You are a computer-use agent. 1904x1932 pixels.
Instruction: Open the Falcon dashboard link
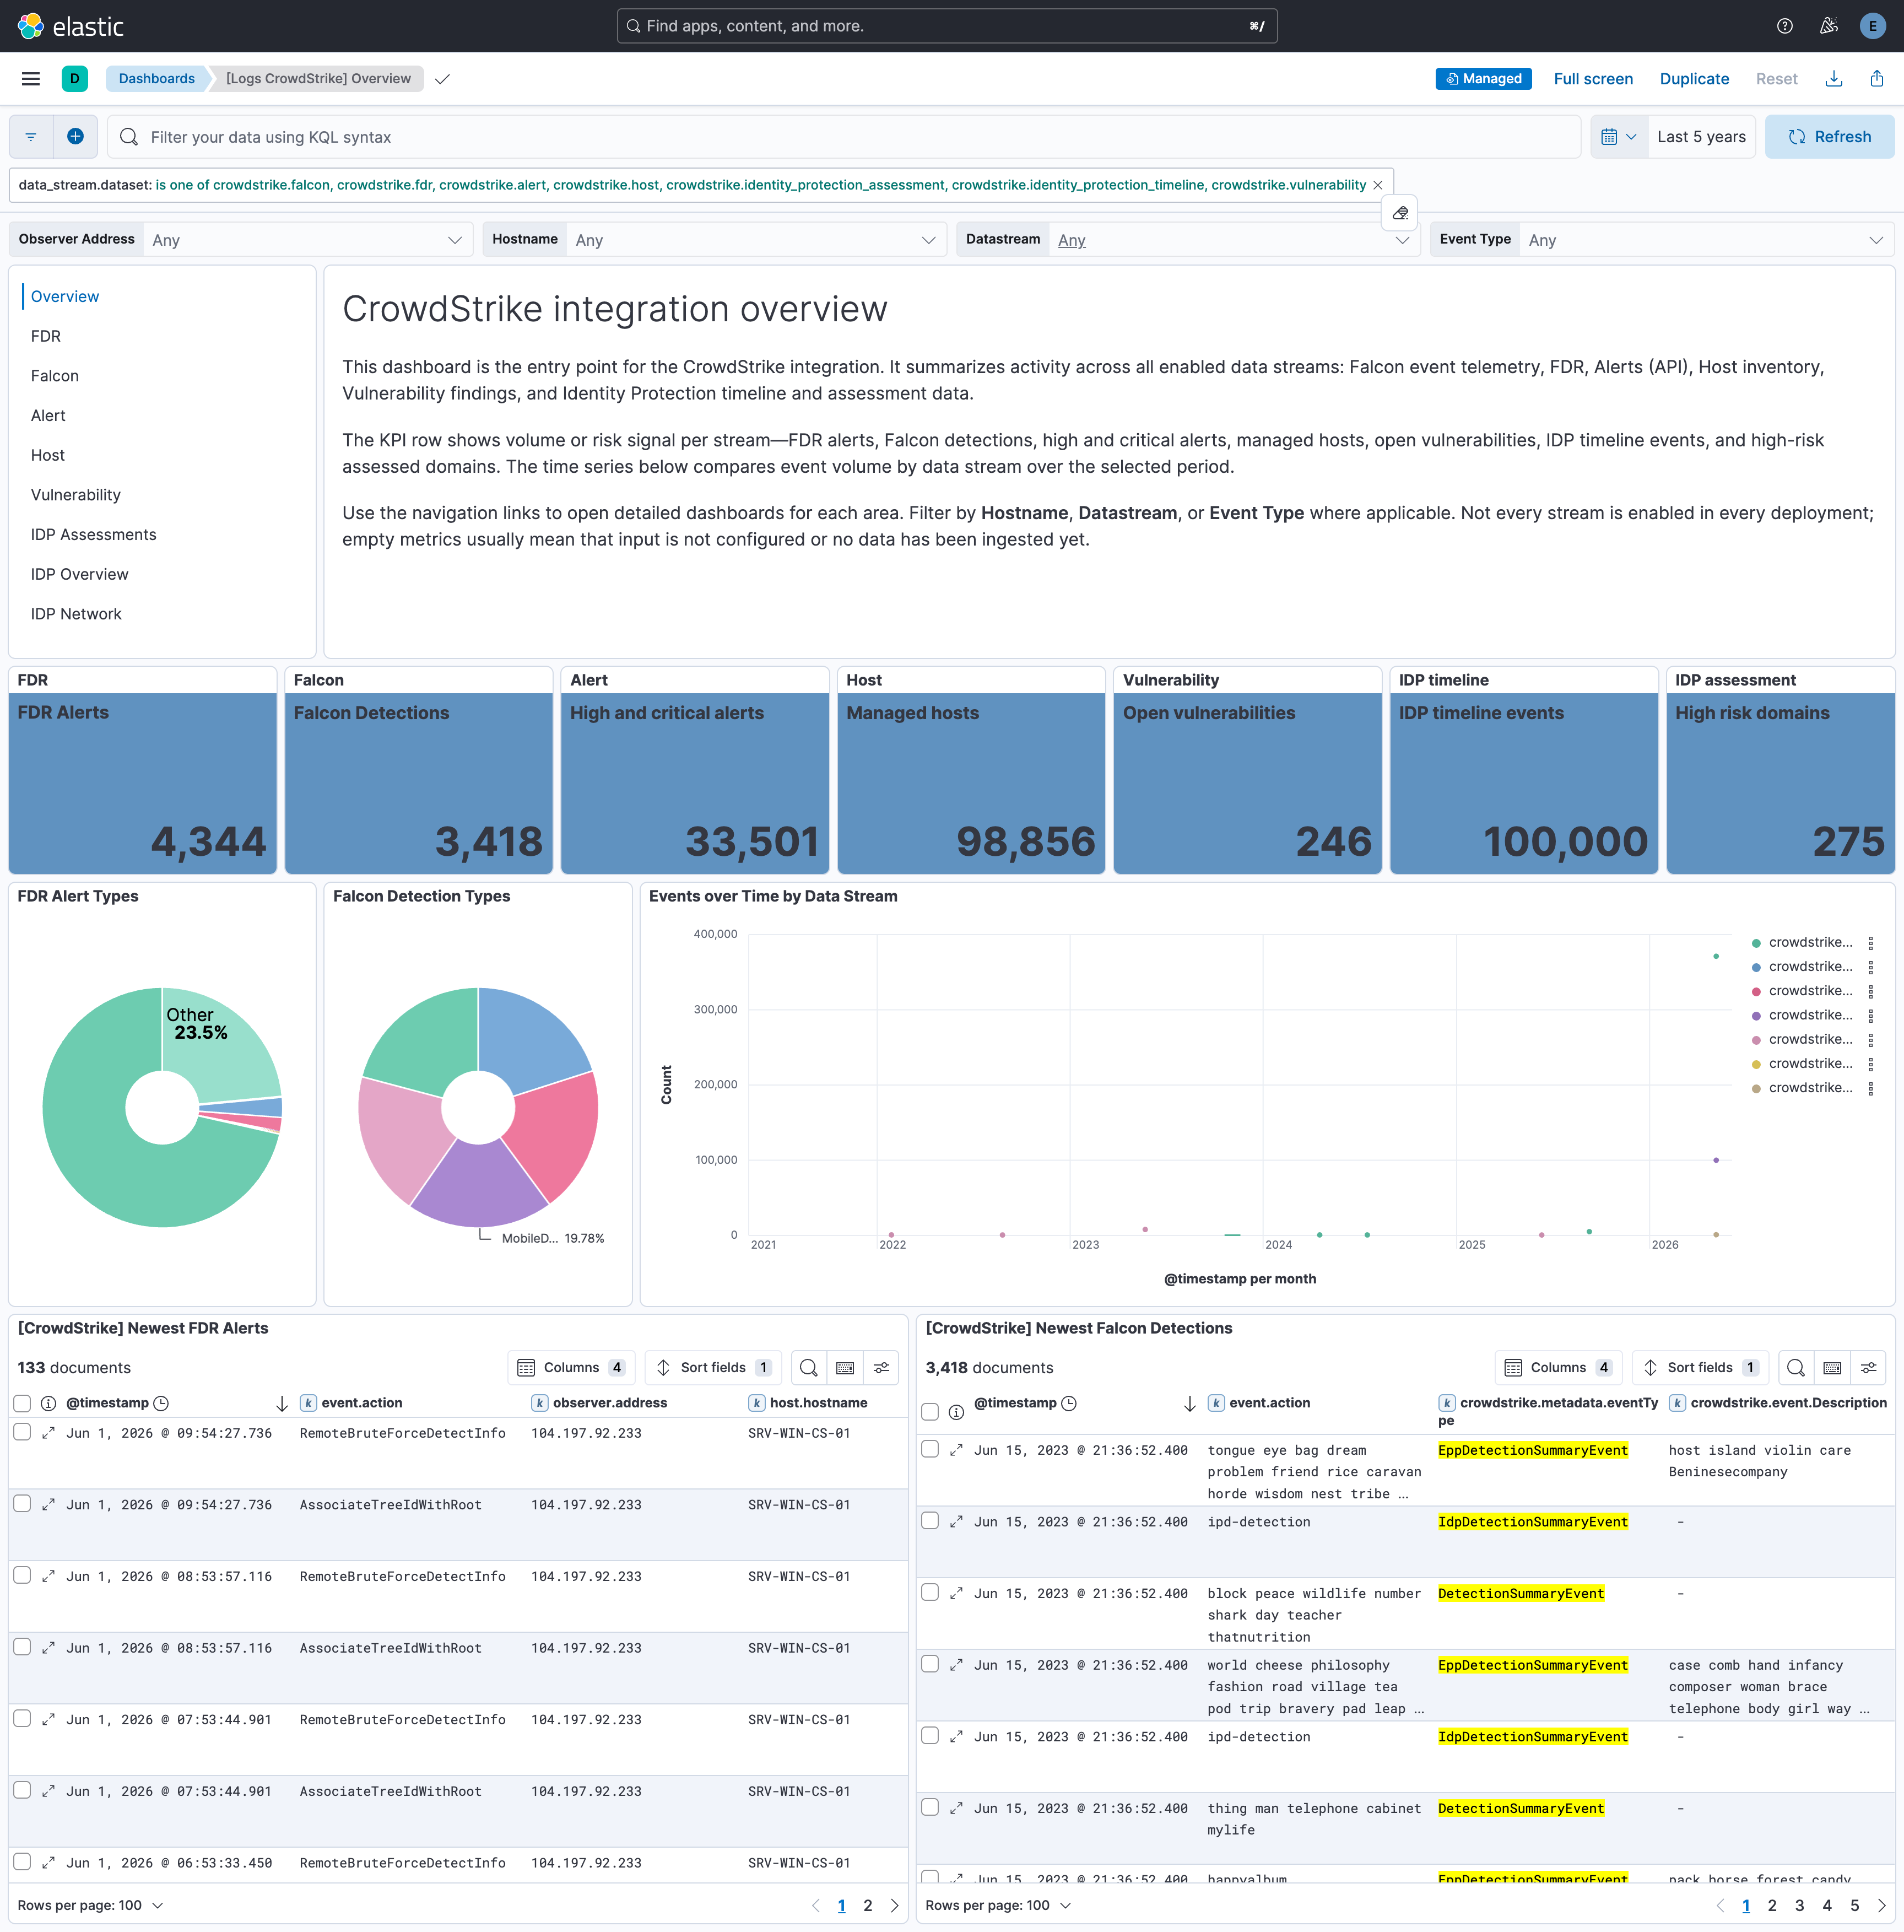pos(55,376)
